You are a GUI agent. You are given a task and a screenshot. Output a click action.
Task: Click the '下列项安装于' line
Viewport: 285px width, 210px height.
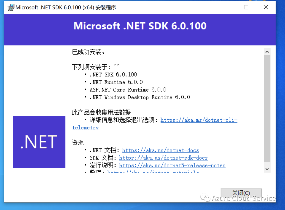coord(96,67)
